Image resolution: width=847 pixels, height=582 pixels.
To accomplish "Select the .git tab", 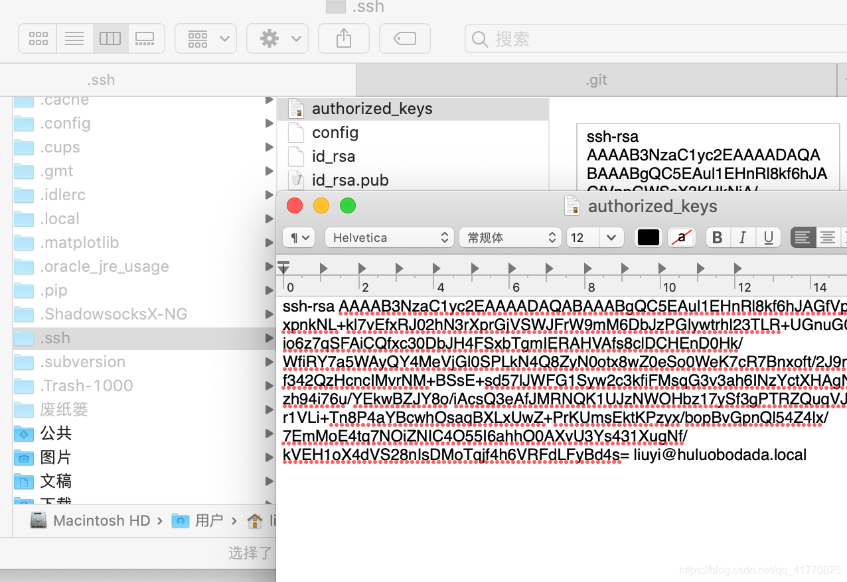I will [x=596, y=80].
